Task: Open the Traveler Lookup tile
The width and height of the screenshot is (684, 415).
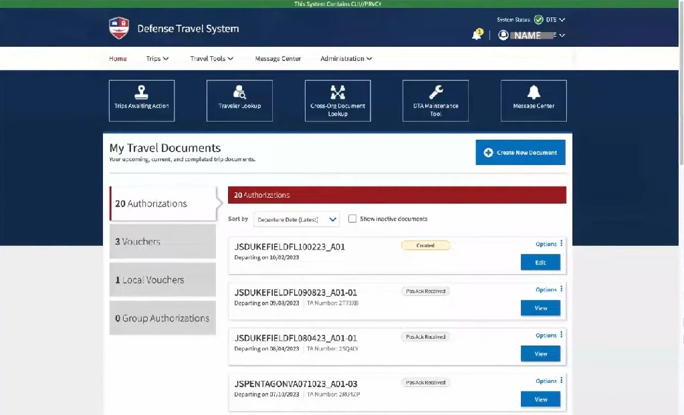Action: click(x=239, y=101)
